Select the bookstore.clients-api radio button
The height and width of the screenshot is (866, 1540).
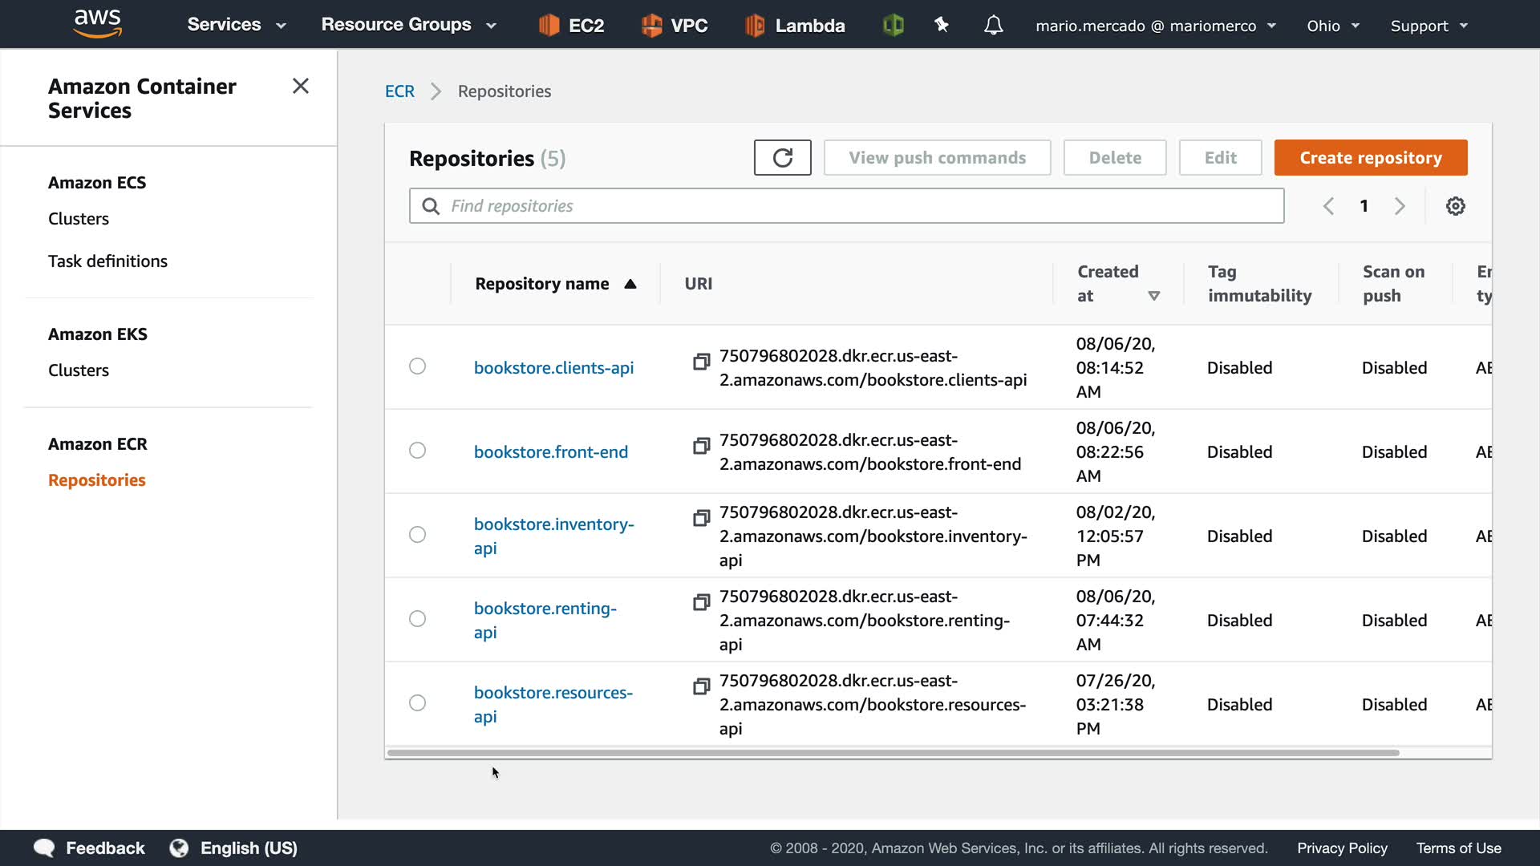tap(417, 366)
